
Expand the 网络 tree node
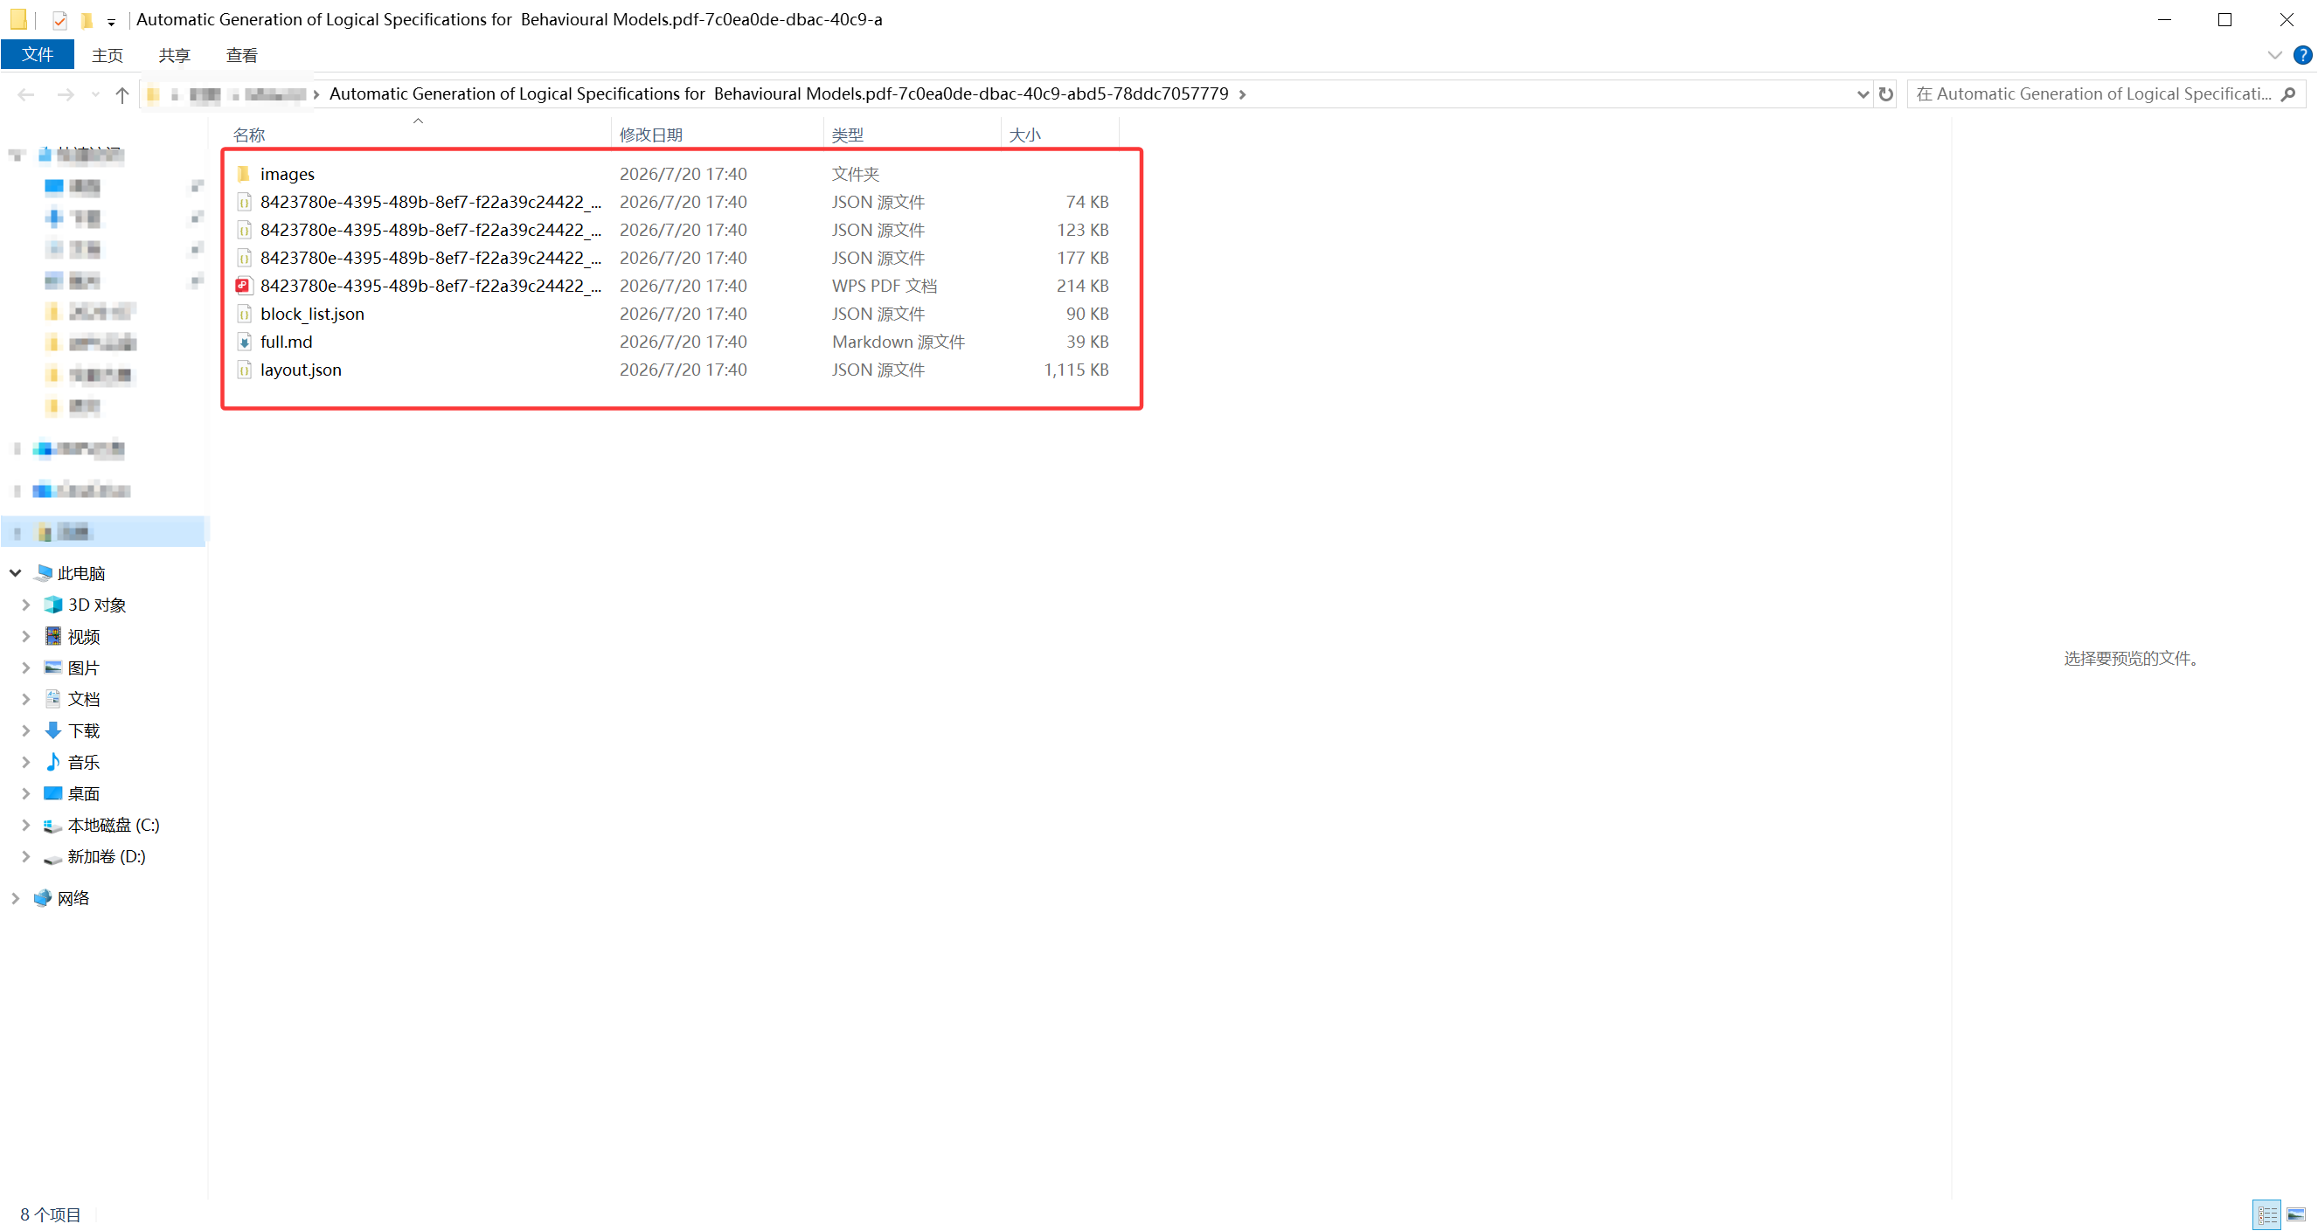pyautogui.click(x=16, y=898)
